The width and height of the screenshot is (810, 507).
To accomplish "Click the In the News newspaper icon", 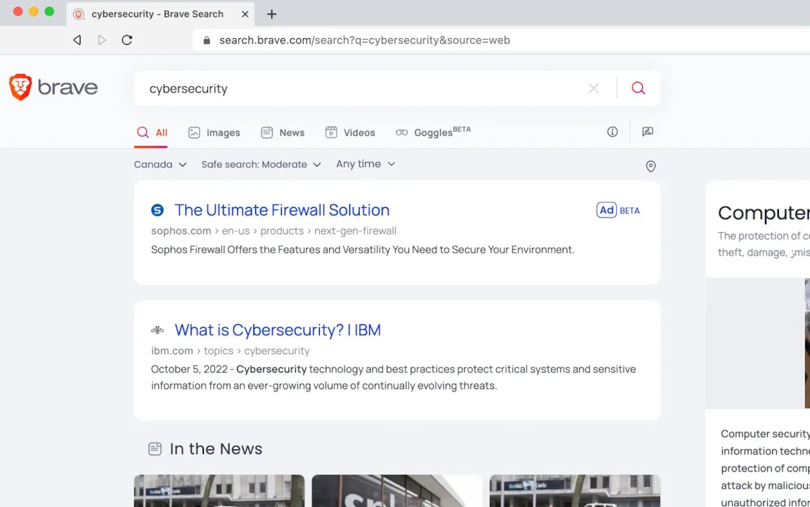I will [155, 449].
